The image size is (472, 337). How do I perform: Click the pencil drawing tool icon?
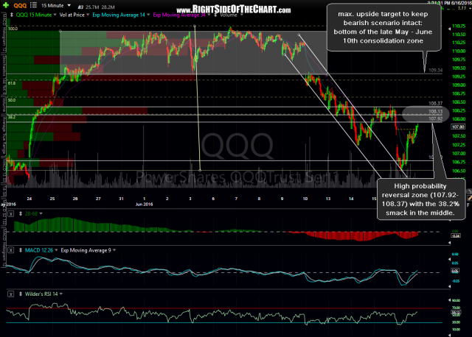pyautogui.click(x=469, y=197)
